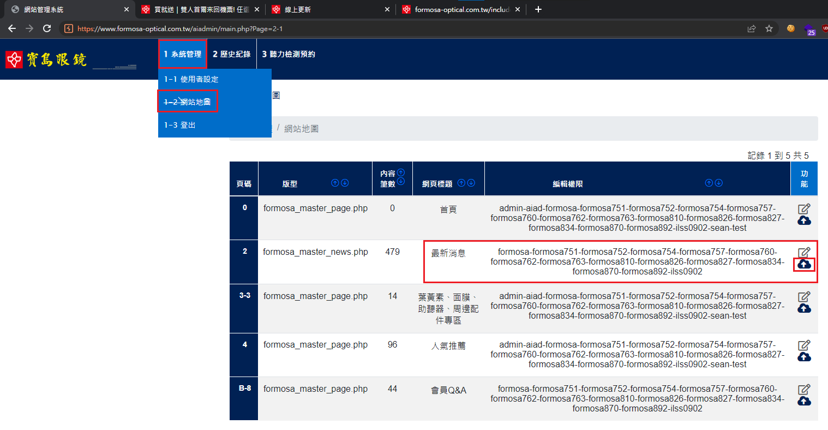Image resolution: width=828 pixels, height=430 pixels.
Task: Edit the 葉黃素、面膜 page row
Action: 804,296
